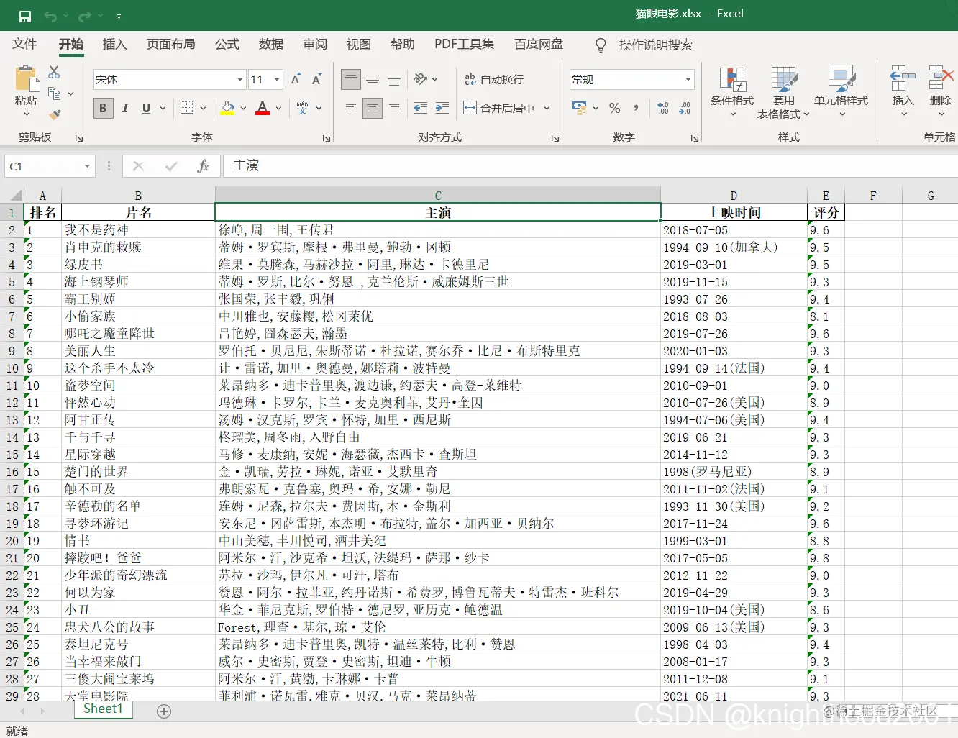Click the 套用表格格式 table style button
Image resolution: width=958 pixels, height=738 pixels.
[x=783, y=92]
